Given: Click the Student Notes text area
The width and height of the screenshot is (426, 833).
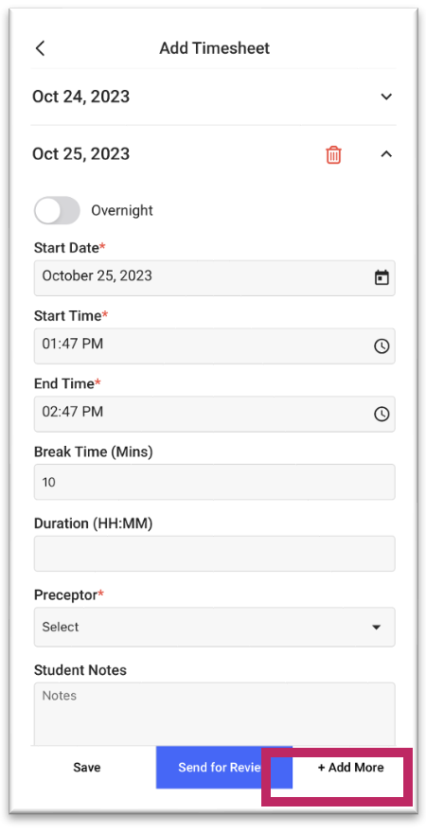Looking at the screenshot, I should (x=215, y=714).
